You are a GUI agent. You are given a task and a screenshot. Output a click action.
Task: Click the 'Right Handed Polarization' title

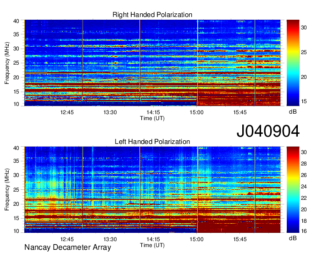click(x=152, y=15)
